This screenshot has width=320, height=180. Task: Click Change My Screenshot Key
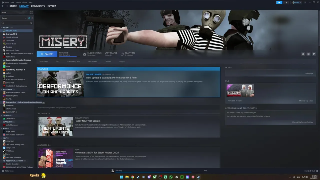coord(302,122)
